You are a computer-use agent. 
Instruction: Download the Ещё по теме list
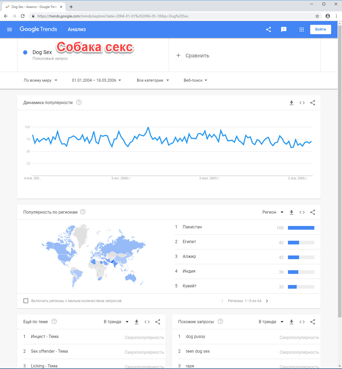click(x=136, y=322)
